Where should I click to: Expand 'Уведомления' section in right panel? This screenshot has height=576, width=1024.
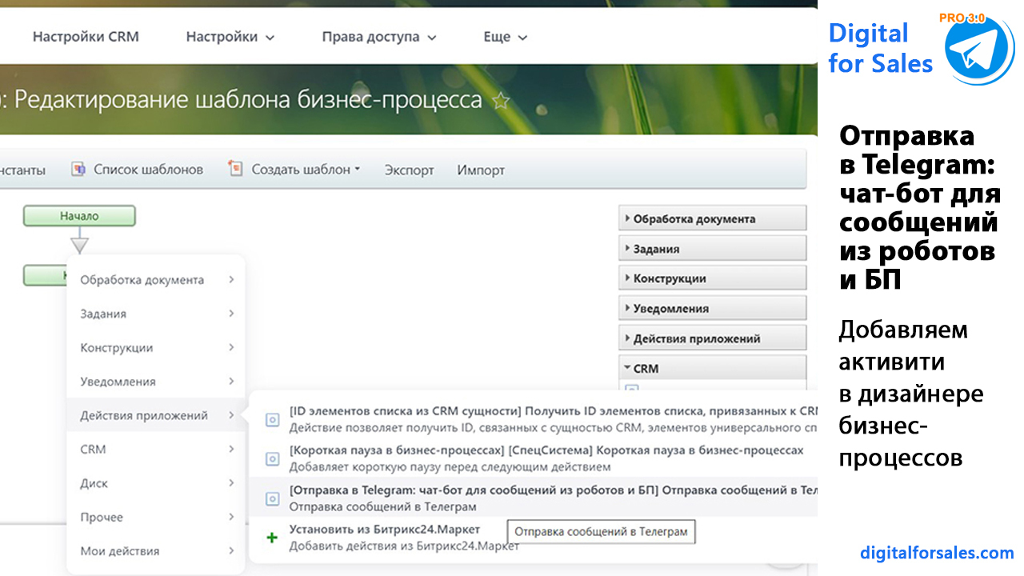712,308
